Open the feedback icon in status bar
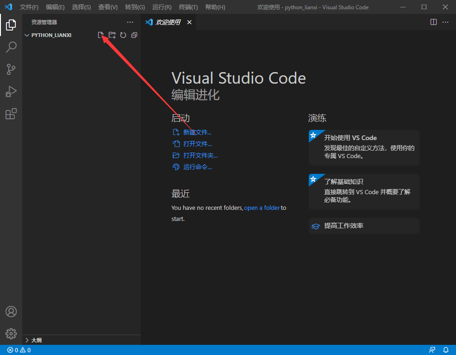456x355 pixels. click(432, 350)
